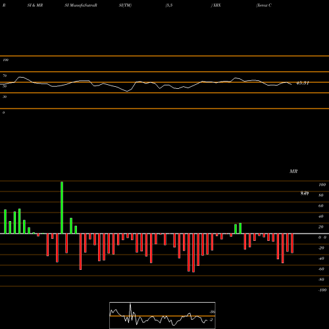Viewport: 329px width, 329px height.
Task: Click the -80 label on the MR axis
Action: click(321, 280)
